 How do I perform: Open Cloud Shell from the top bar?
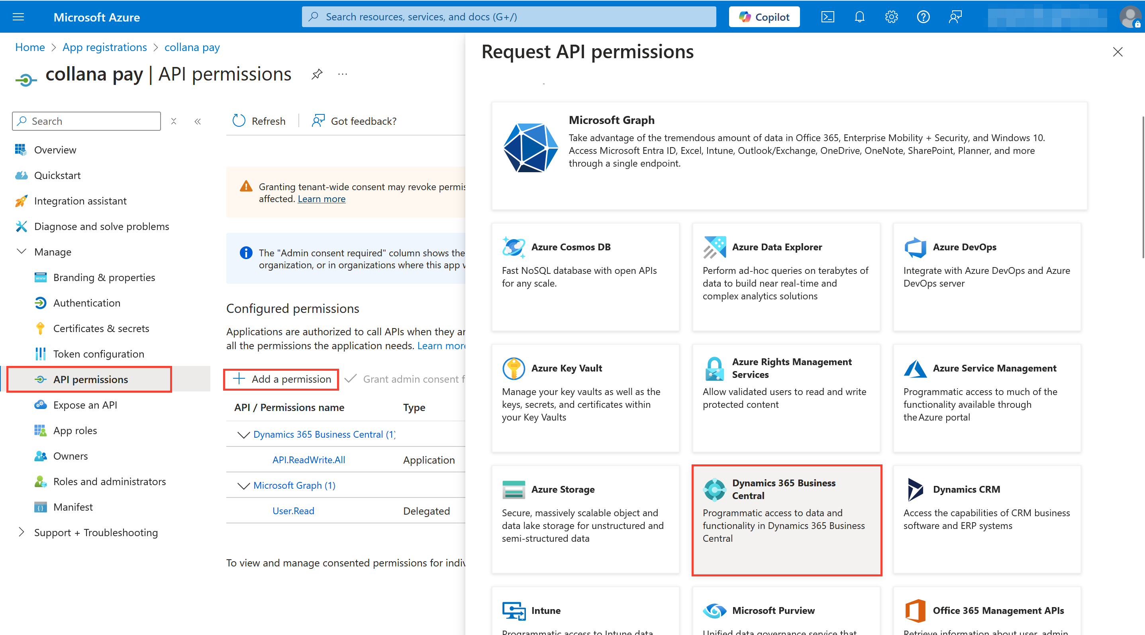[827, 17]
